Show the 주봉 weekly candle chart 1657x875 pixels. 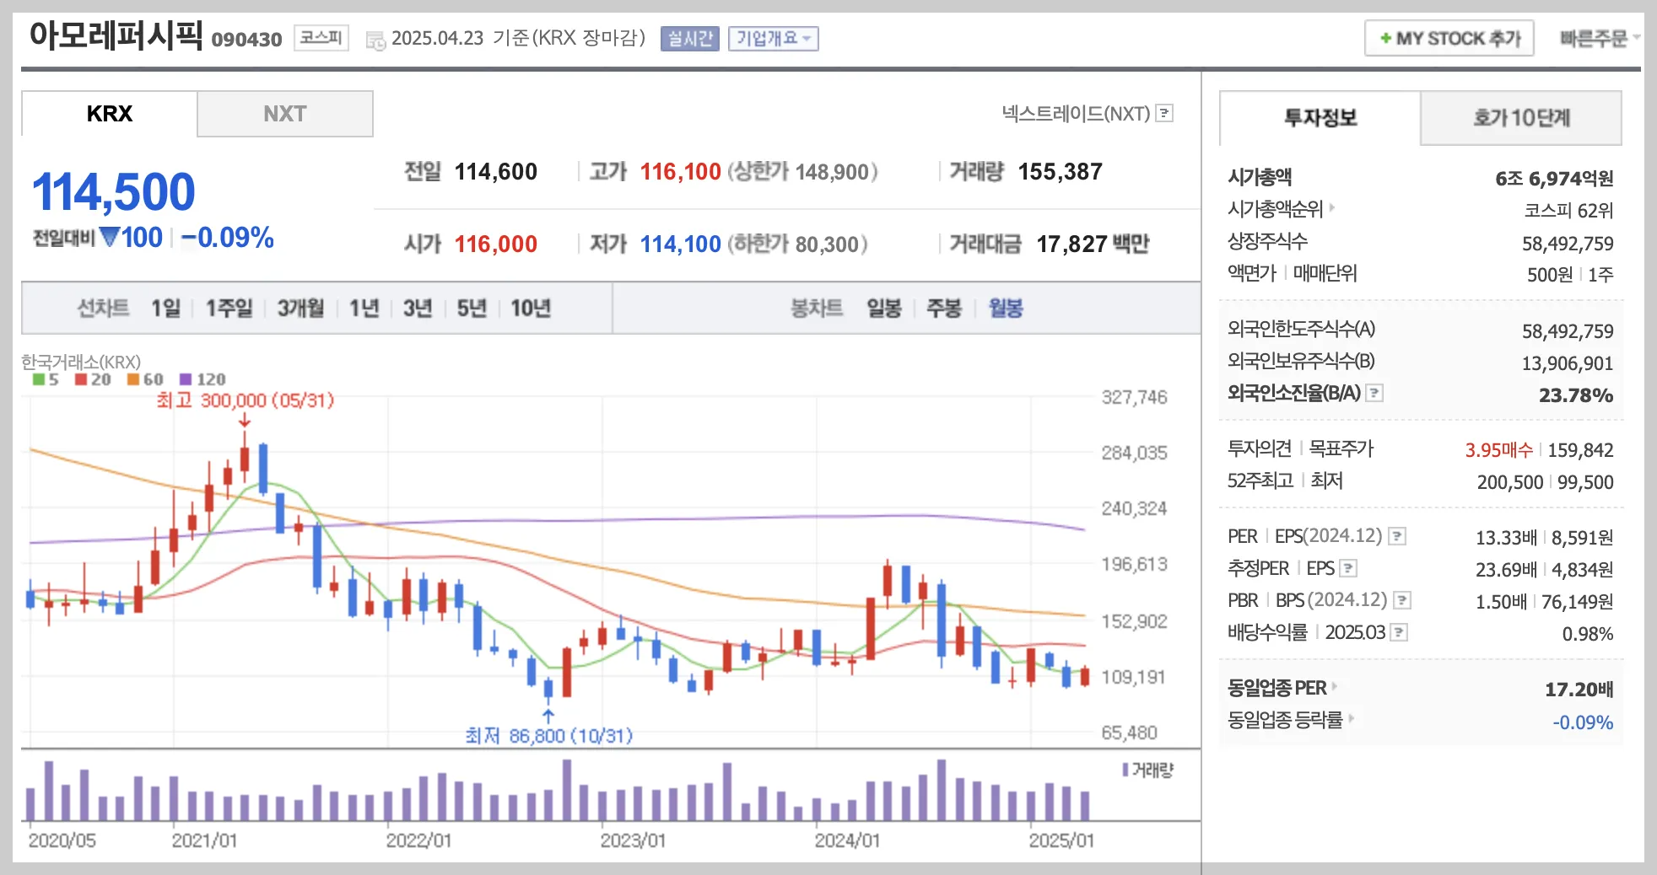[944, 309]
